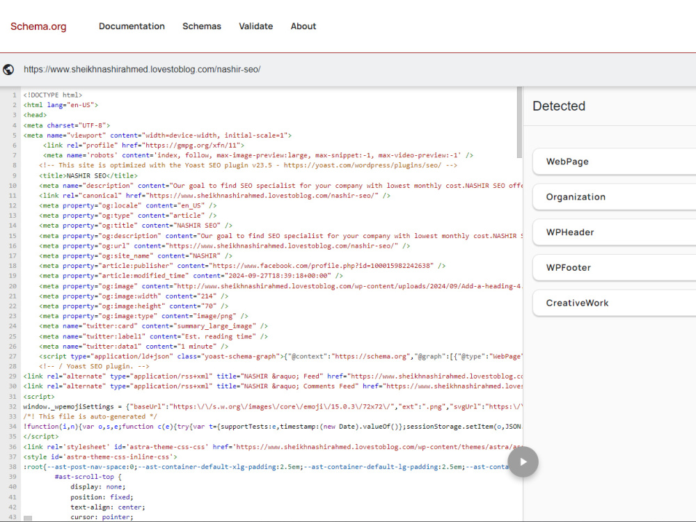Image resolution: width=696 pixels, height=522 pixels.
Task: Click the code editor vertical scrollbar thumb
Action: point(519,122)
